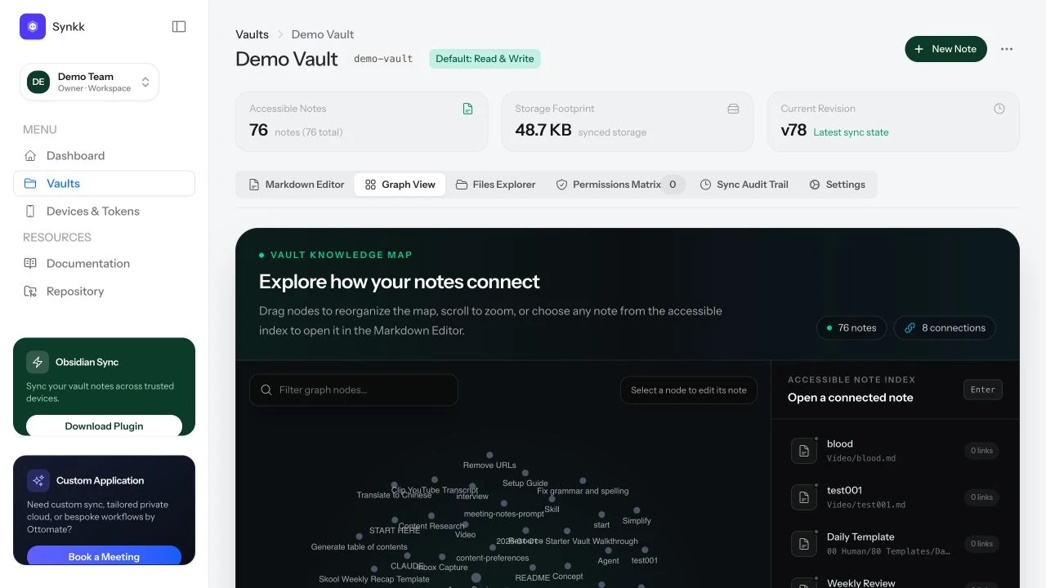
Task: Select the Generate table of contents node
Action: (x=359, y=537)
